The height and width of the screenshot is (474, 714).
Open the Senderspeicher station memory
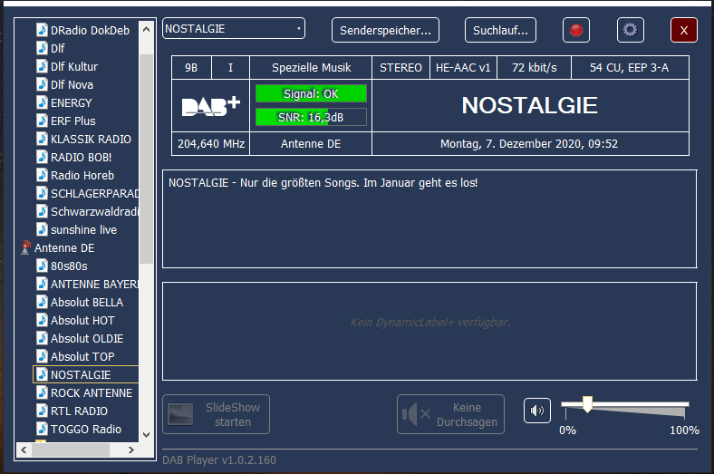pos(385,30)
